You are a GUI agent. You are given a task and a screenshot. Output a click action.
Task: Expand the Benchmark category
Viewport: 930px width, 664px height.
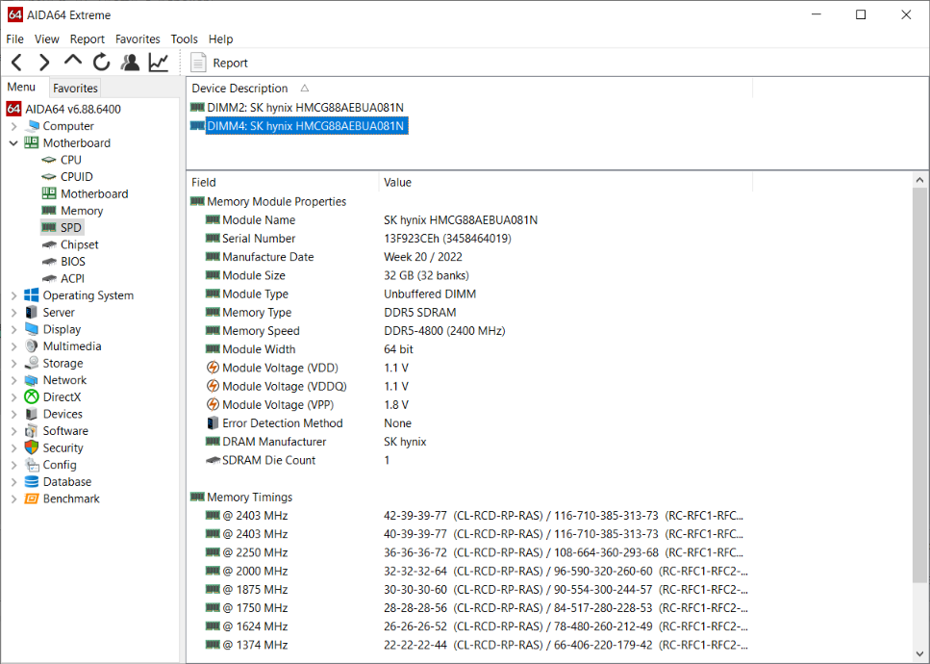point(13,499)
